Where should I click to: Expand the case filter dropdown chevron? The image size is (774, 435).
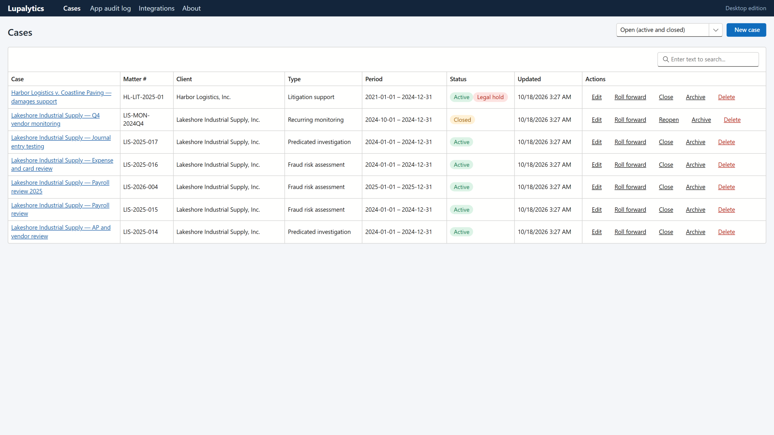[715, 30]
